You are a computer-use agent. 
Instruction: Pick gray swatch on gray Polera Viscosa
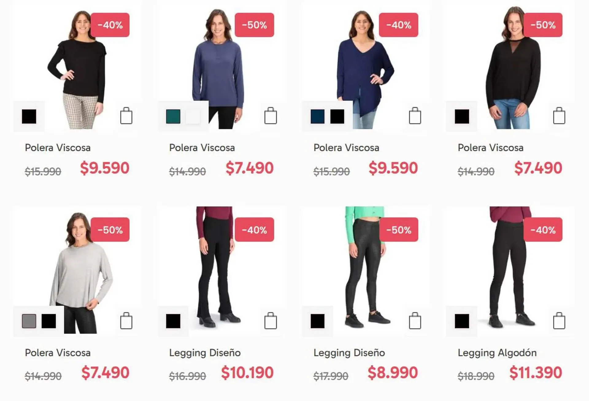point(29,321)
